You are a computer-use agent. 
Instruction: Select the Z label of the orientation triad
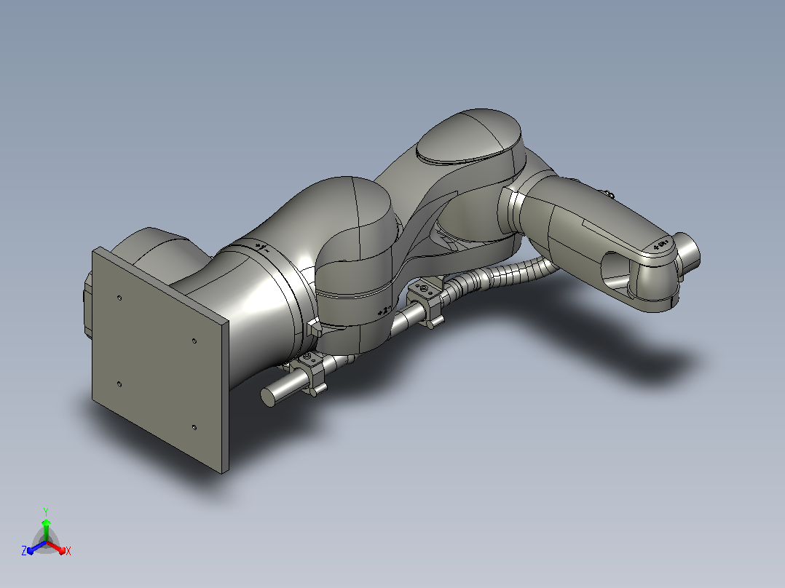pyautogui.click(x=23, y=551)
